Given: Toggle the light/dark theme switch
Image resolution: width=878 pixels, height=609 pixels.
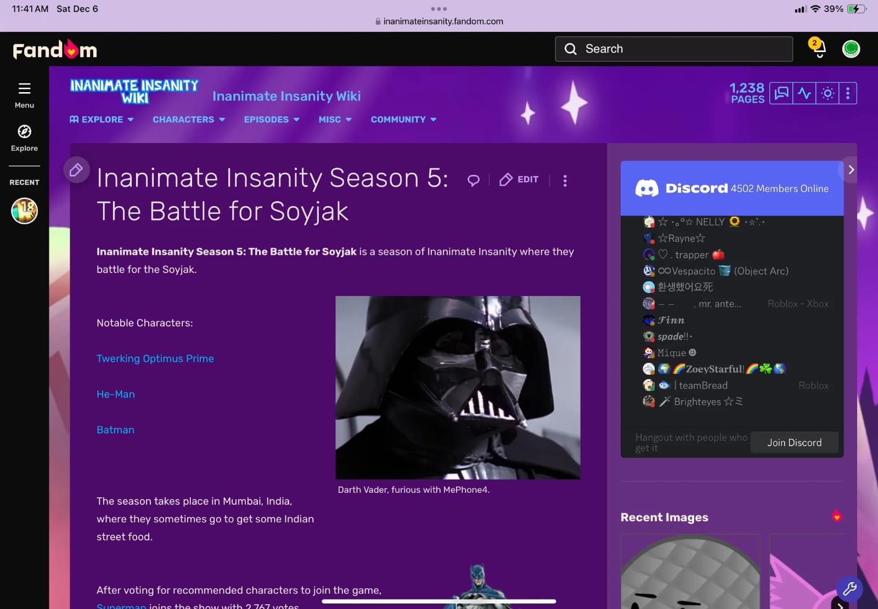Looking at the screenshot, I should (827, 93).
